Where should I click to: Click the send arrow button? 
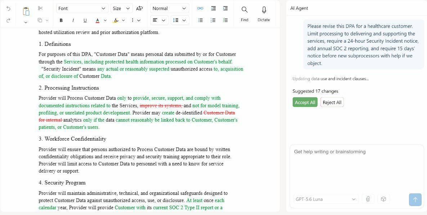pos(415,200)
